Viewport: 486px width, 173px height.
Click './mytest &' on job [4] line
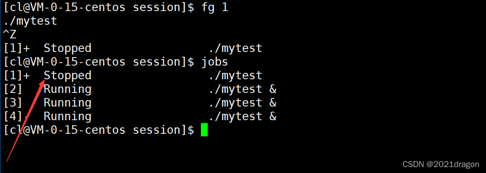click(243, 116)
